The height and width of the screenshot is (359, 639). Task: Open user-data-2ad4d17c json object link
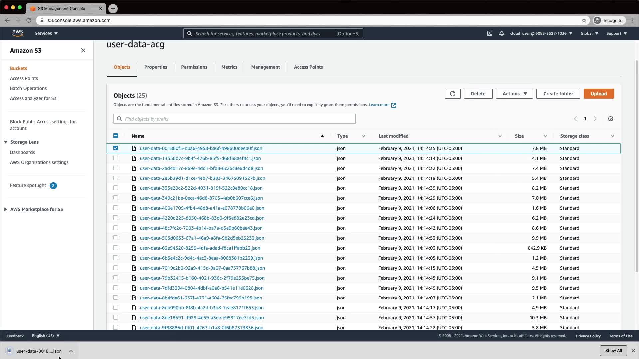201,168
